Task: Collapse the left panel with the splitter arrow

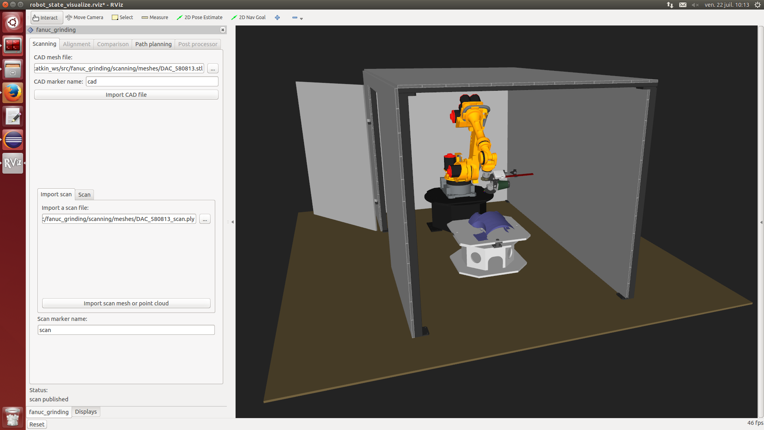Action: point(232,222)
